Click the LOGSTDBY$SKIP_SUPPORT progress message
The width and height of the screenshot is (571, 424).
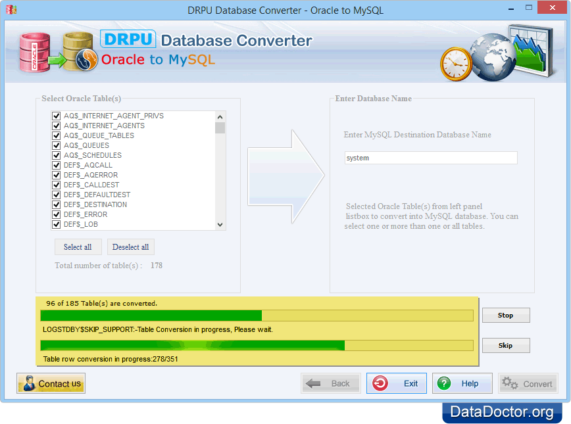[158, 329]
